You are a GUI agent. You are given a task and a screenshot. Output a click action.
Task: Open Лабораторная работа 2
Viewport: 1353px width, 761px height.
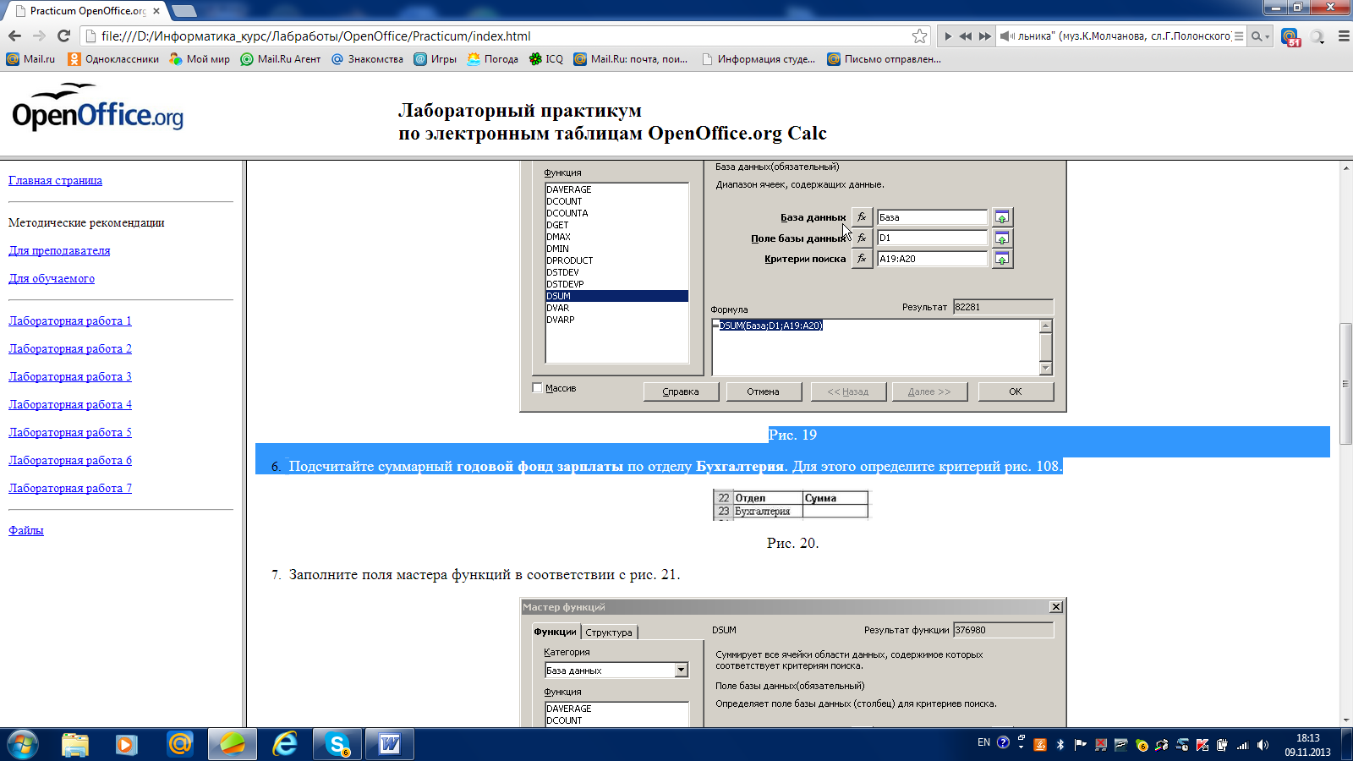pos(70,348)
